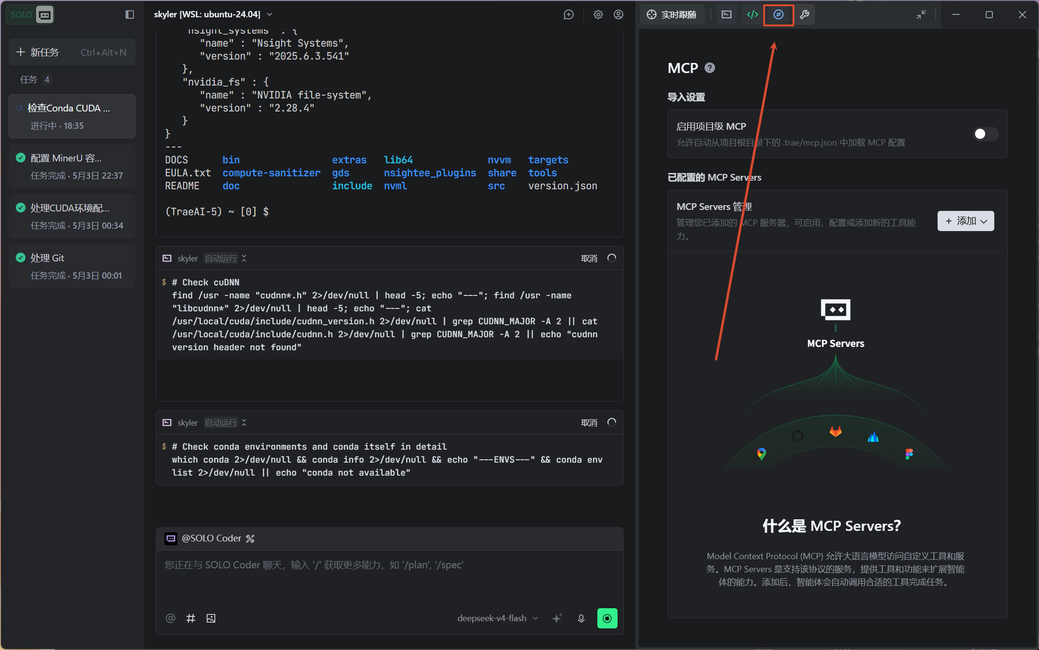Collapse the left sidebar panel icon
The height and width of the screenshot is (650, 1039).
point(130,14)
